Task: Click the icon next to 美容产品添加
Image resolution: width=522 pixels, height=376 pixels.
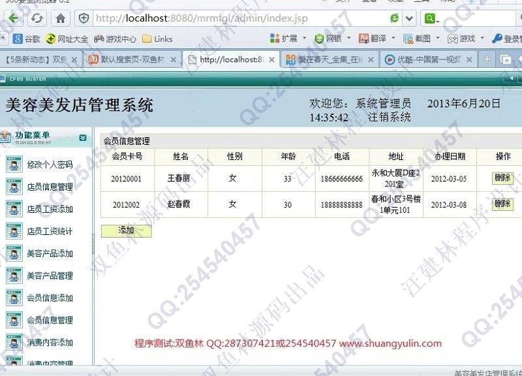Action: (14, 253)
